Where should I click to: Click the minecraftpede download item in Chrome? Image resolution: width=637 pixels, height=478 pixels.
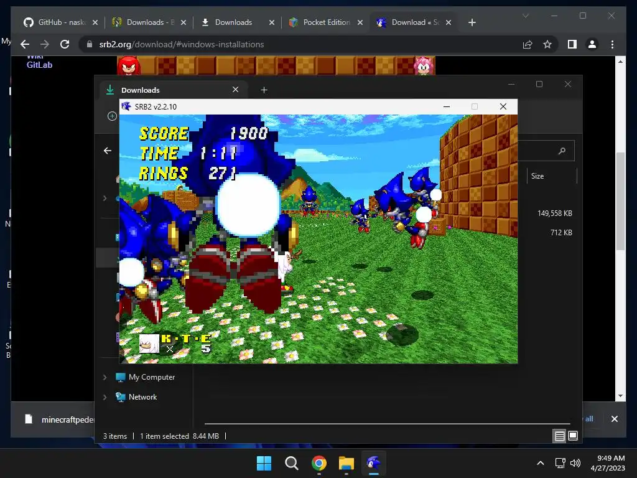click(60, 419)
